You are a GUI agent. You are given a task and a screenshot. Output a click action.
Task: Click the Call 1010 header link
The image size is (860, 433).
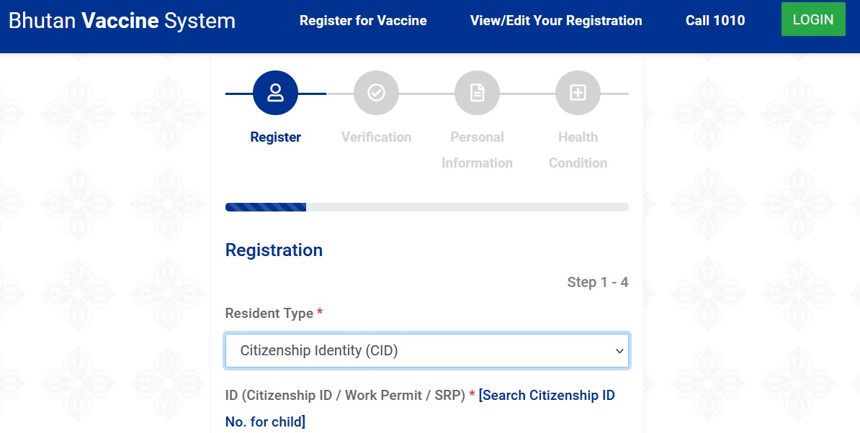[x=715, y=20]
